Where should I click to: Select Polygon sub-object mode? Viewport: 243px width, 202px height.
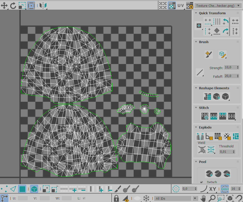point(22,189)
